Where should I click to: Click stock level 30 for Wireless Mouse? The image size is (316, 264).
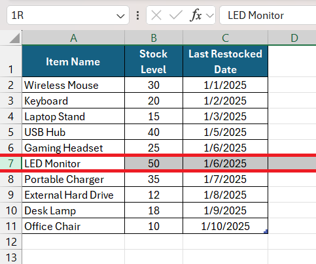(154, 85)
